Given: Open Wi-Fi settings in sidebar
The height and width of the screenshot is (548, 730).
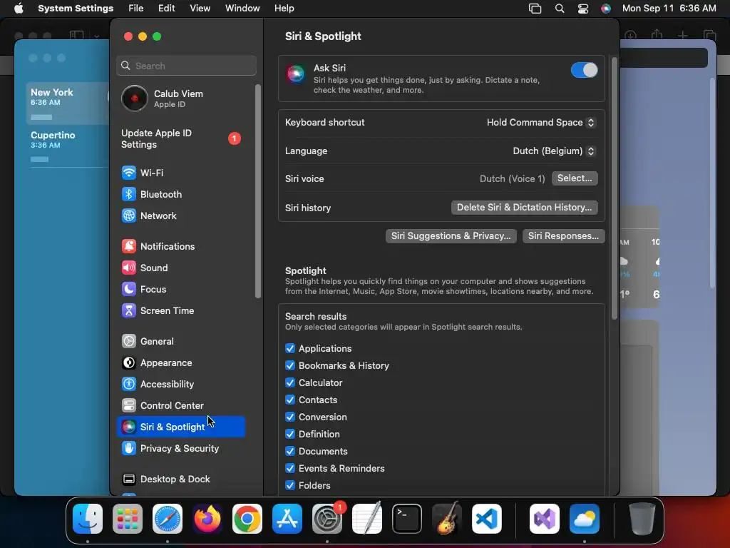Looking at the screenshot, I should click(x=180, y=173).
